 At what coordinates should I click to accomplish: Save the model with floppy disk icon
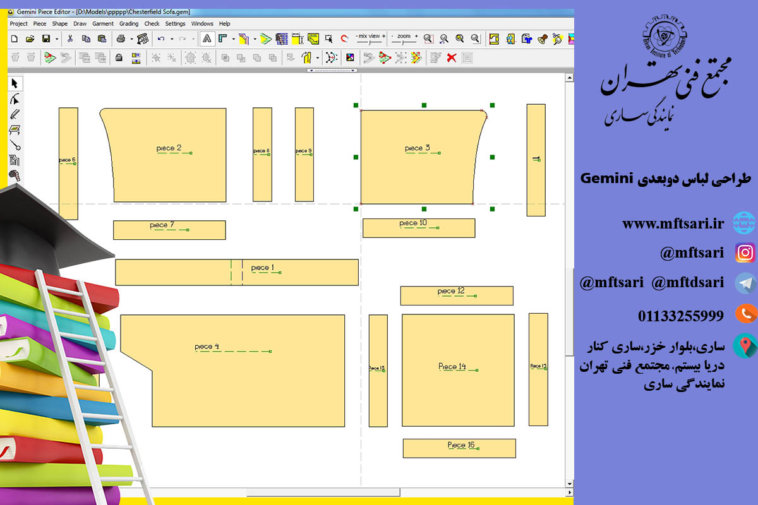[x=46, y=39]
